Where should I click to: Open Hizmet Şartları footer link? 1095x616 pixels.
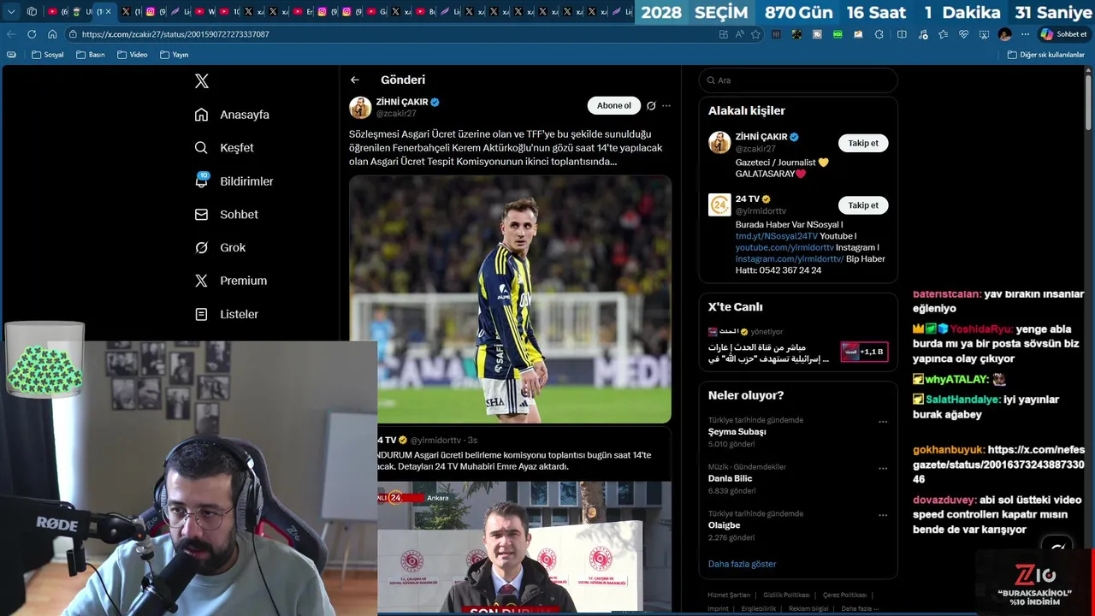tap(729, 595)
